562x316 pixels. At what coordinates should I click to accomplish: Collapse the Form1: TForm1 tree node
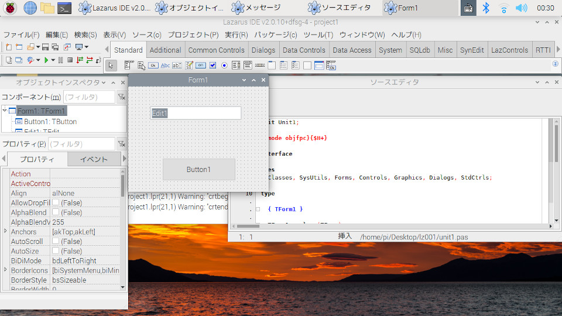tap(5, 110)
